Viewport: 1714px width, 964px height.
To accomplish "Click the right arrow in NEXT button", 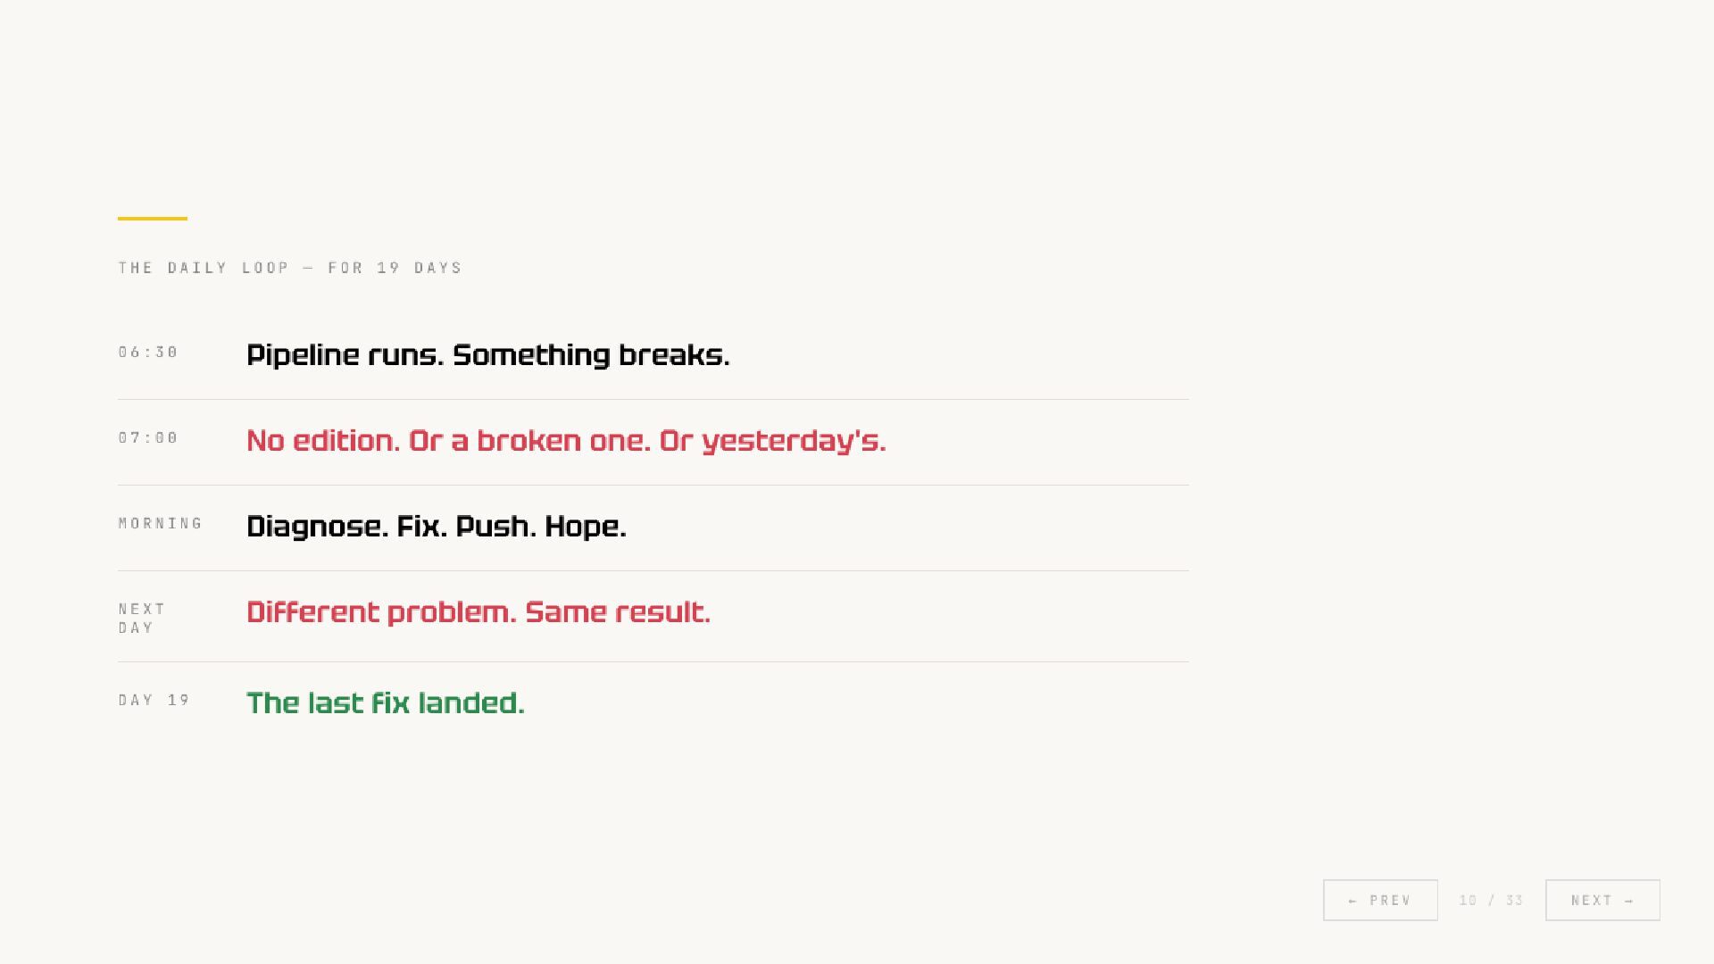I will 1629,901.
